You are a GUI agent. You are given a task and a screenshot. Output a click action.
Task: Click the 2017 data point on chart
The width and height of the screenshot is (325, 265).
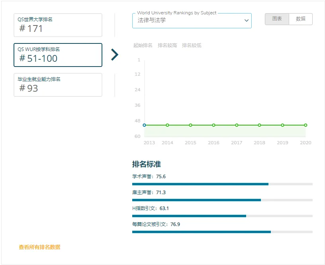237,125
